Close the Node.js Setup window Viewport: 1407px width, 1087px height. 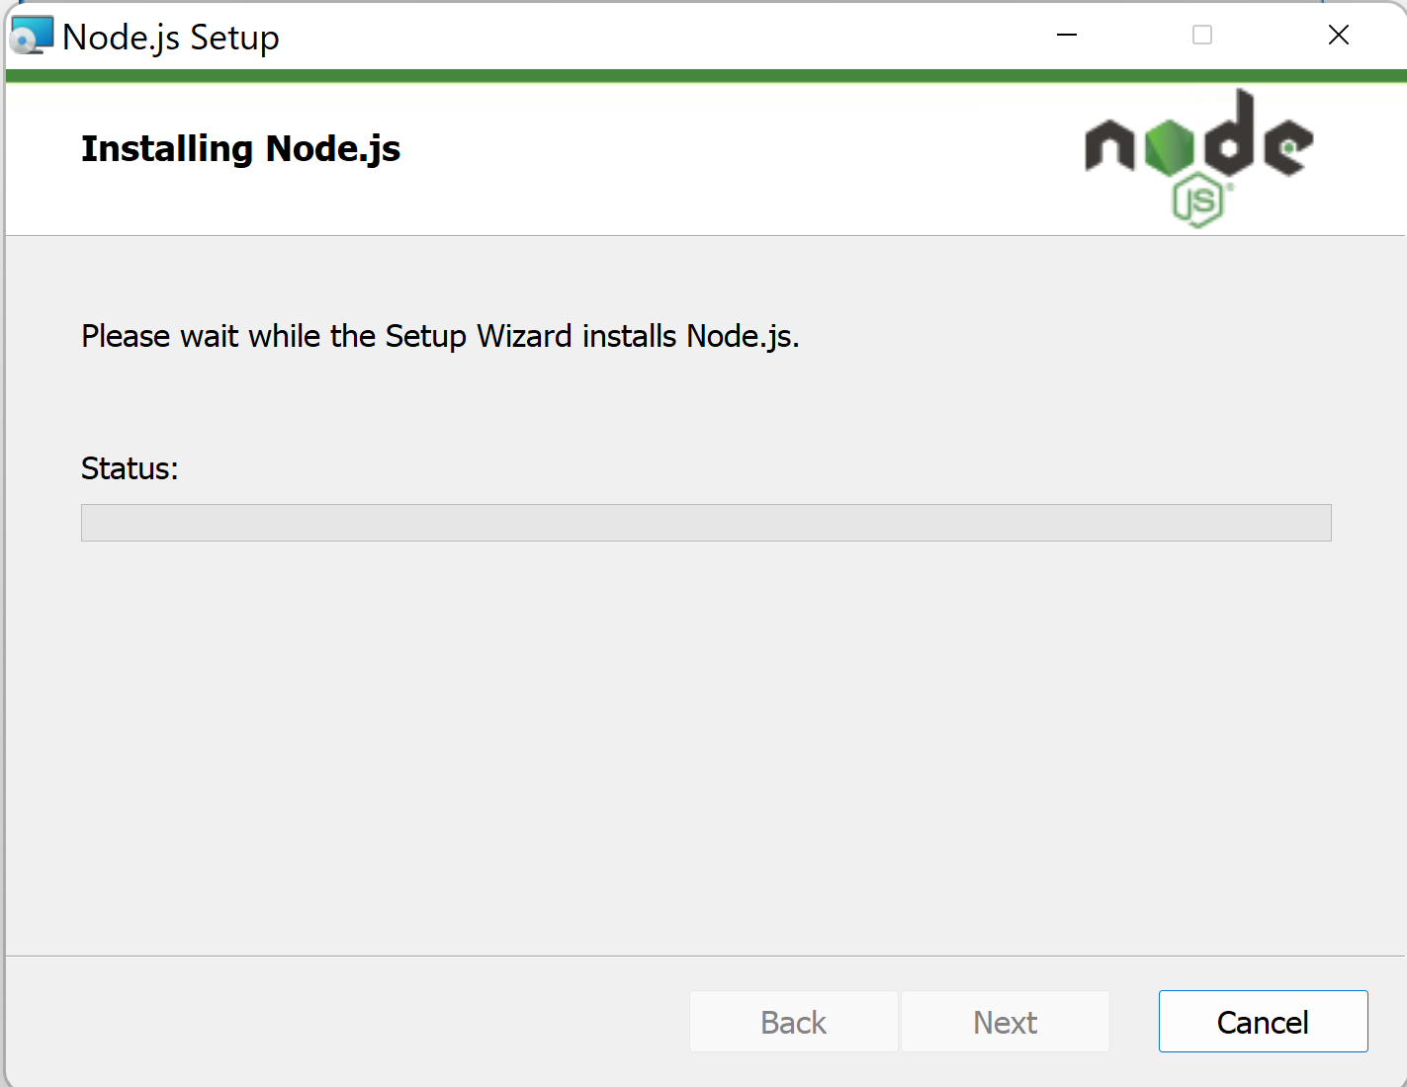pyautogui.click(x=1339, y=36)
